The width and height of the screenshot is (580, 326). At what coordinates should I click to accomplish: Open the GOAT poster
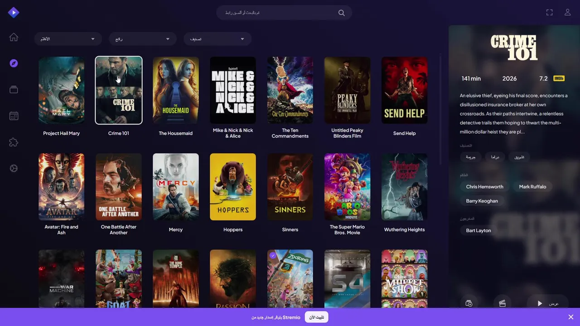coord(119,279)
